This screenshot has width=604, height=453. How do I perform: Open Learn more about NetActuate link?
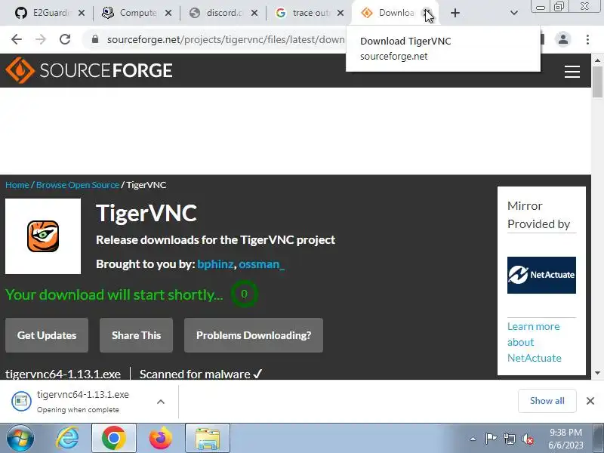(x=535, y=342)
